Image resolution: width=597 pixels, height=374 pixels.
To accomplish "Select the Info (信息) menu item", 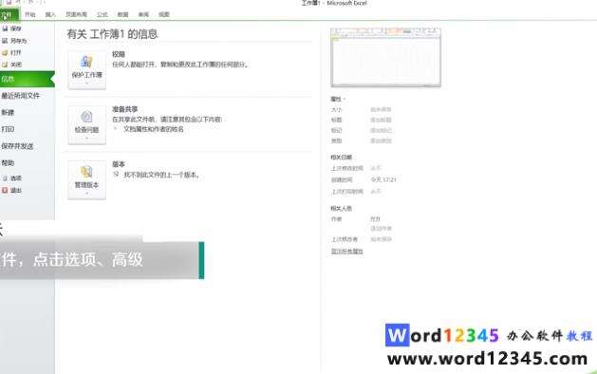I will [x=28, y=79].
